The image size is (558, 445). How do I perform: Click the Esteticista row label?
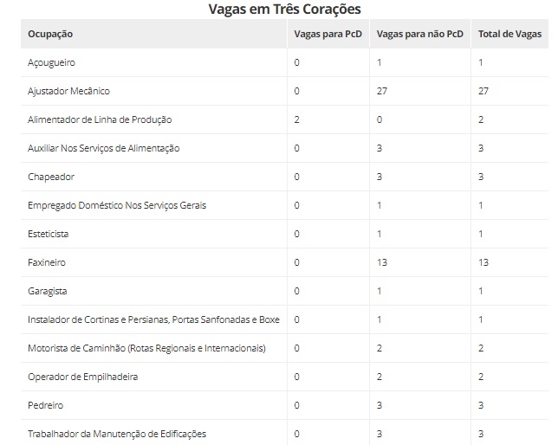[x=49, y=234]
